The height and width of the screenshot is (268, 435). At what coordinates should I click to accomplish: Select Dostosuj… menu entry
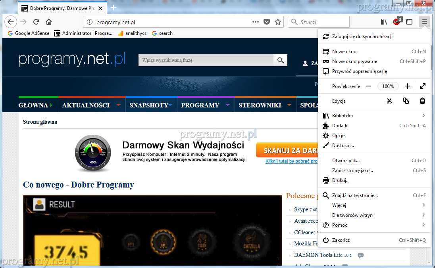pyautogui.click(x=374, y=145)
